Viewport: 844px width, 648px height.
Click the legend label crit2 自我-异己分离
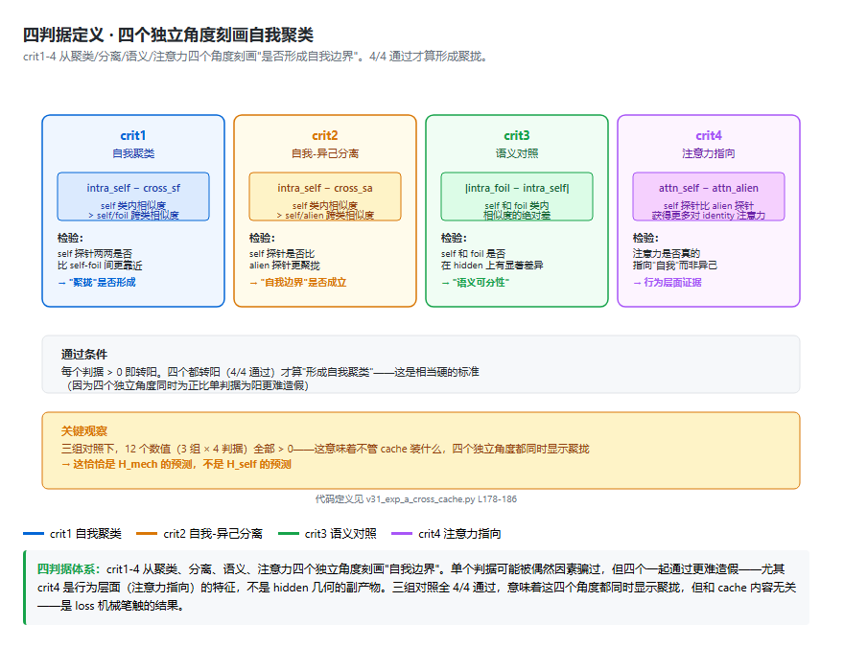pos(213,534)
